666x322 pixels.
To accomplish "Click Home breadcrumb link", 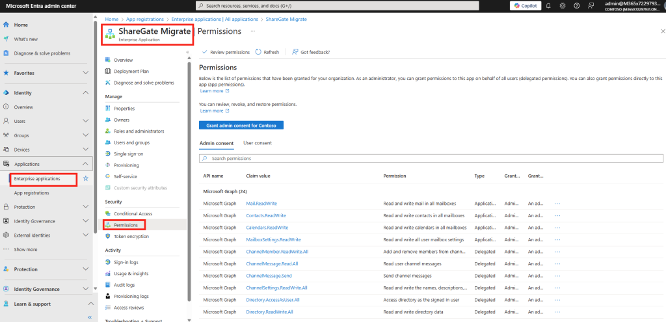I will point(112,19).
